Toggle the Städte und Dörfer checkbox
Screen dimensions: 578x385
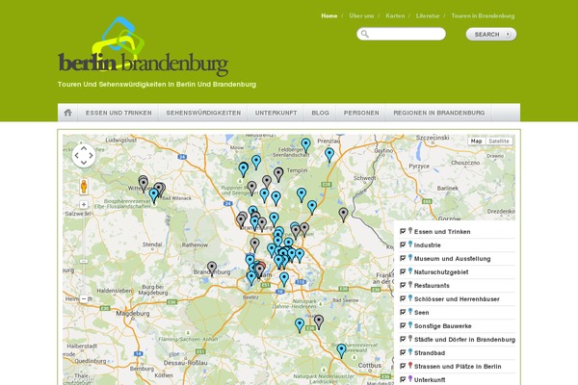click(403, 340)
